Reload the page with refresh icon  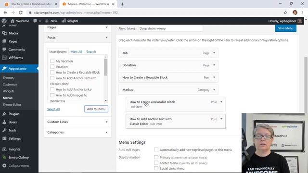(x=21, y=12)
